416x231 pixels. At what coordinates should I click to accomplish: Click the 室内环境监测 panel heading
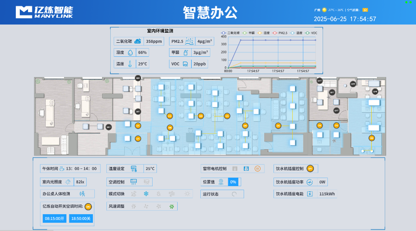pyautogui.click(x=160, y=31)
